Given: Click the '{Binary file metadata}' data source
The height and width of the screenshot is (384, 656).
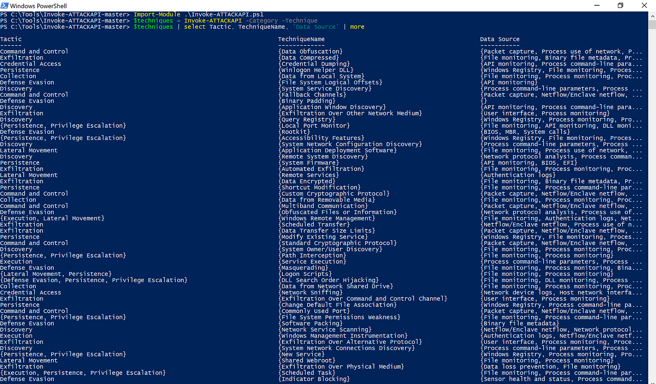Looking at the screenshot, I should [520, 323].
